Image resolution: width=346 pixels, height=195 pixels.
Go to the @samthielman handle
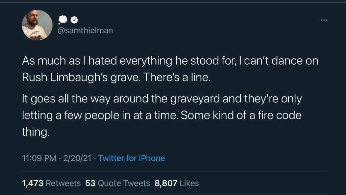(x=85, y=30)
